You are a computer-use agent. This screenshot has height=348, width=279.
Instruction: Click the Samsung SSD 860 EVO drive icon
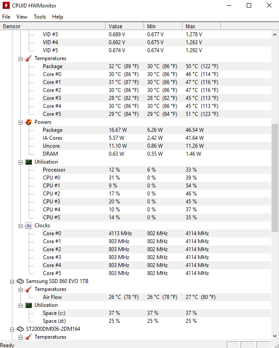20,281
